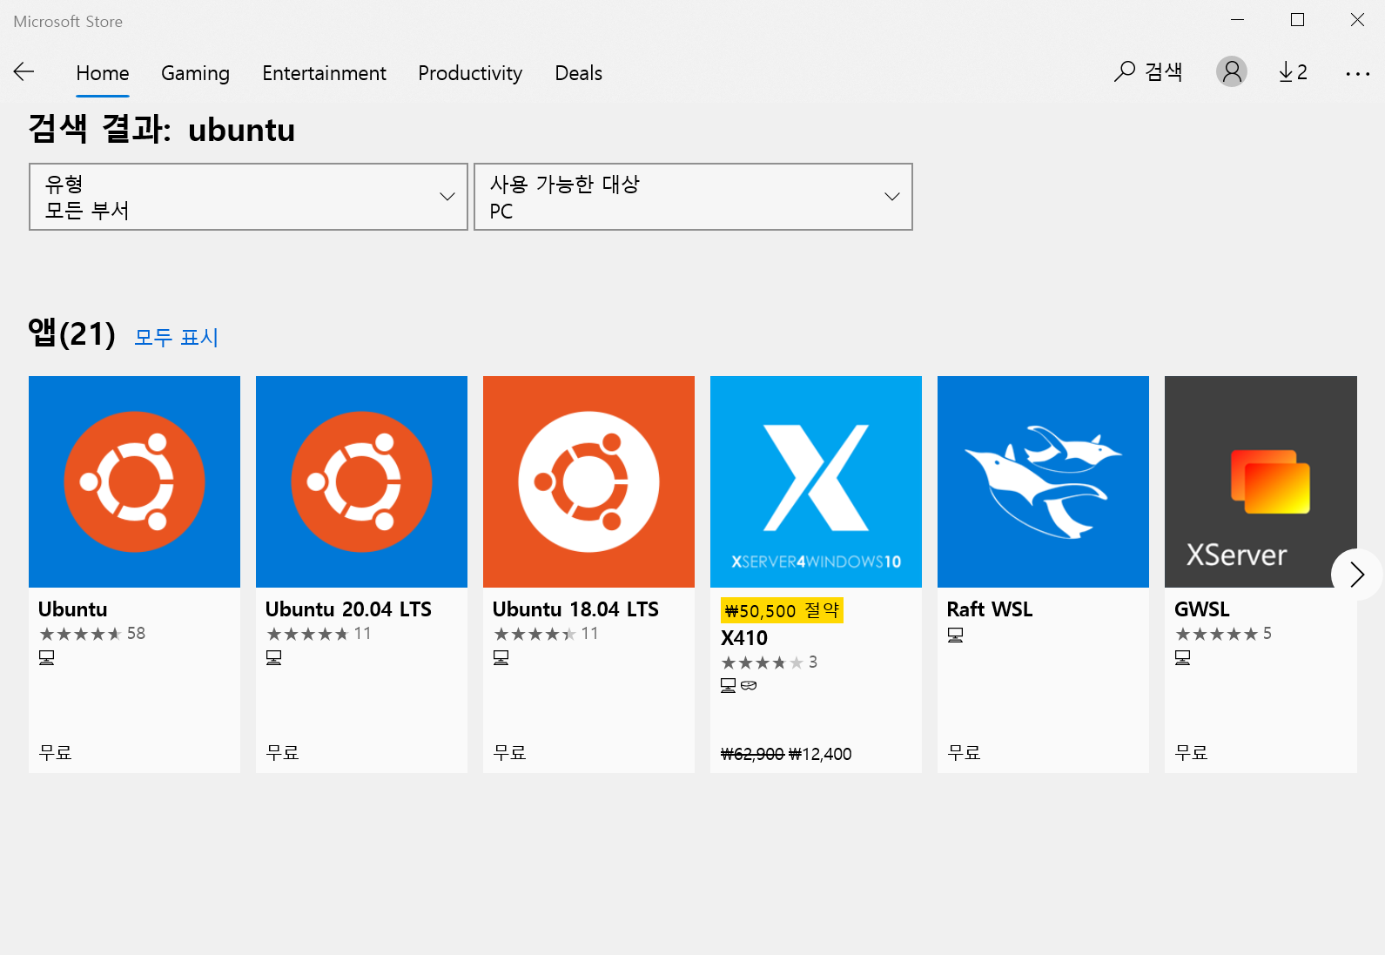Open the Raft WSL tile image
This screenshot has height=955, width=1385.
pos(1043,481)
